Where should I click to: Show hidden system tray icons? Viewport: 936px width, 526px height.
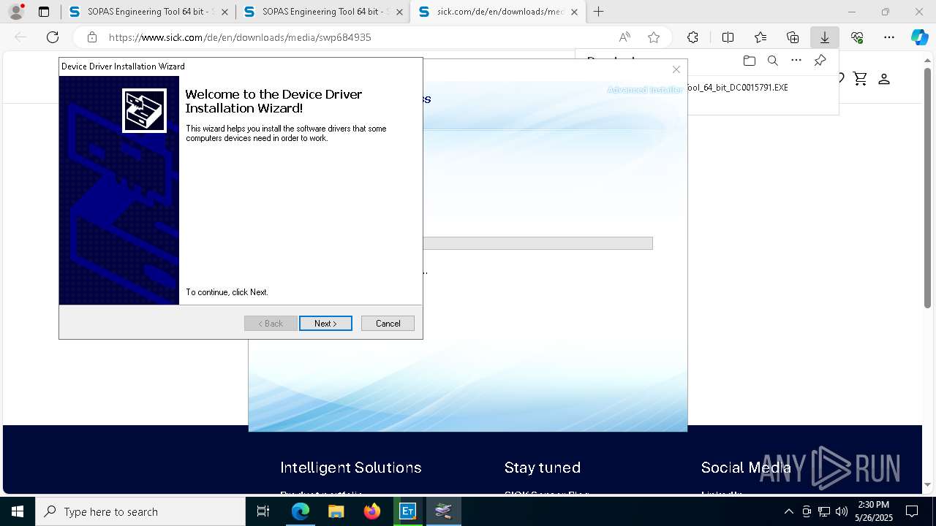[x=788, y=511]
